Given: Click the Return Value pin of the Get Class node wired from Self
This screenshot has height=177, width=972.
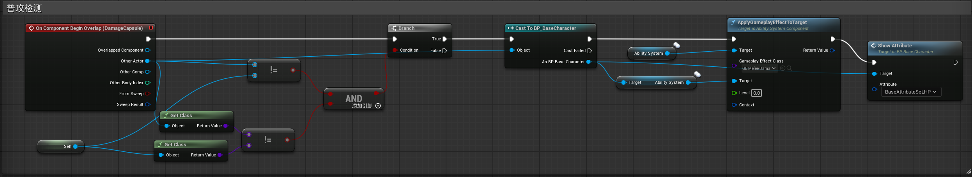Looking at the screenshot, I should tap(220, 155).
